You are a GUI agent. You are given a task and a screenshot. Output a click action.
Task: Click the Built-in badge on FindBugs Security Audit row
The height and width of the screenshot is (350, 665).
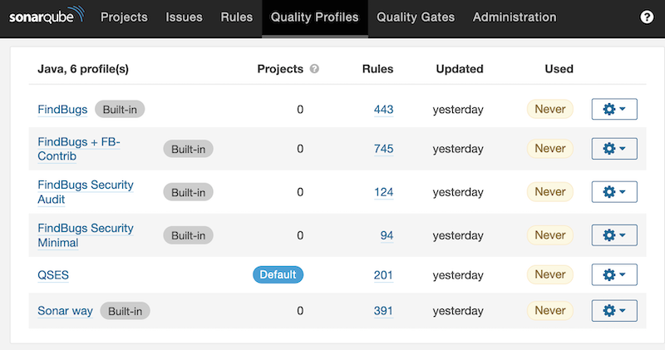coord(189,192)
